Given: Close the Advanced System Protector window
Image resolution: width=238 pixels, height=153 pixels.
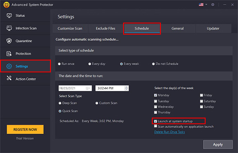Looking at the screenshot, I should coord(232,5).
